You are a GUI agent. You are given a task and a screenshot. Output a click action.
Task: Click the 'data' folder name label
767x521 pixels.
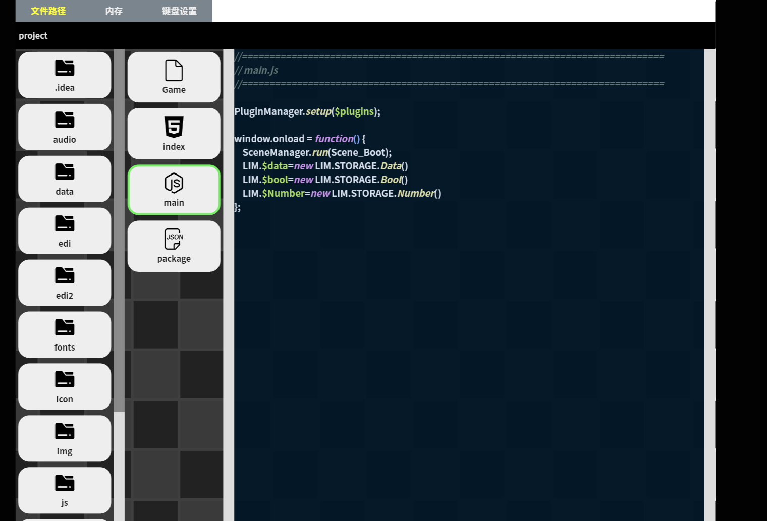[65, 192]
